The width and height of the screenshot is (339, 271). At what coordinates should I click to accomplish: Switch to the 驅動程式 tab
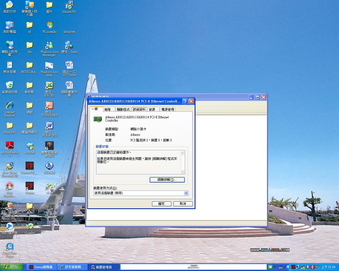point(123,109)
